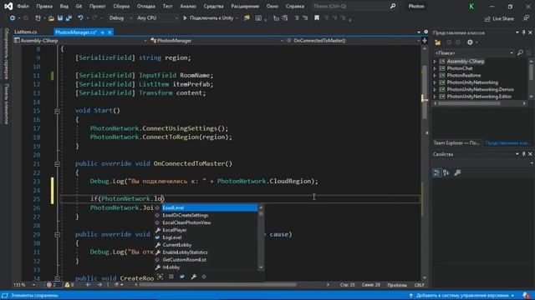Toggle the target typed filter in IntelliSense
Viewport: 535px width, 300px height.
[160, 277]
